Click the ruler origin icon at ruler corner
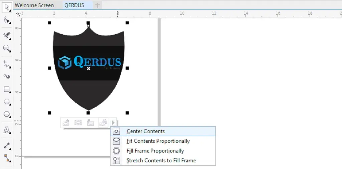342x169 pixels. 18,14
